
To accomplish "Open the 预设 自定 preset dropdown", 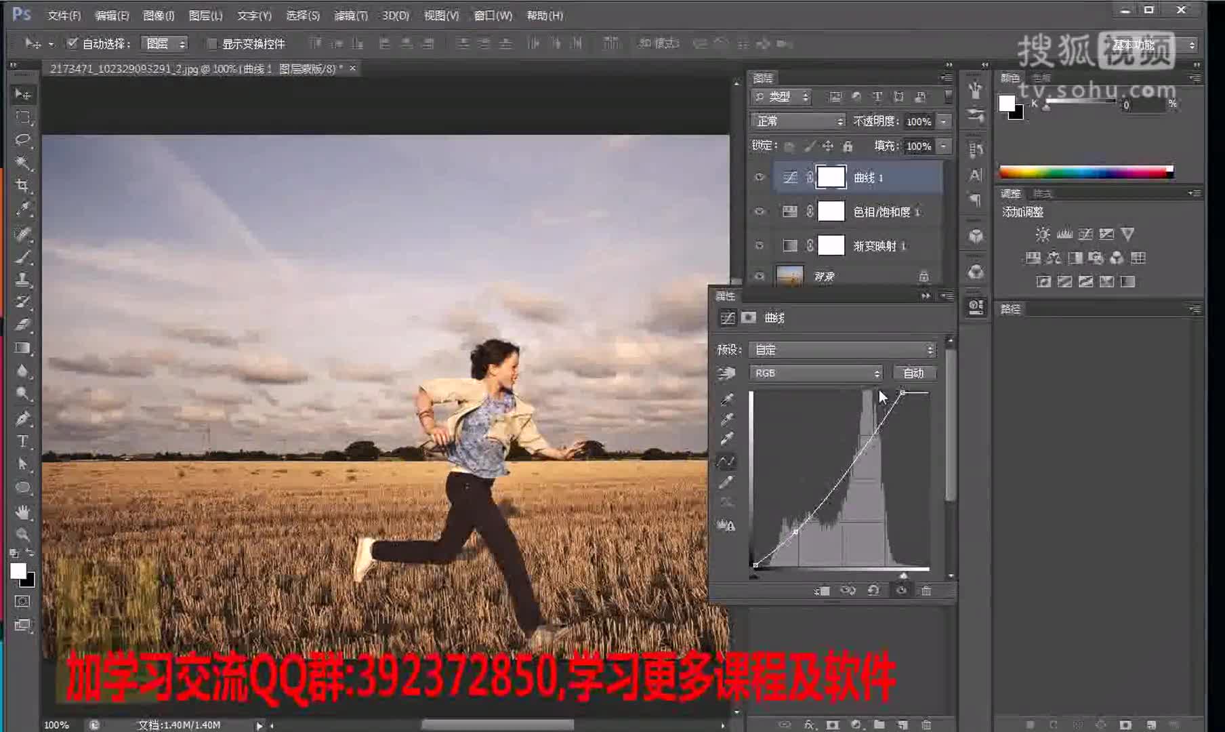I will tap(843, 350).
